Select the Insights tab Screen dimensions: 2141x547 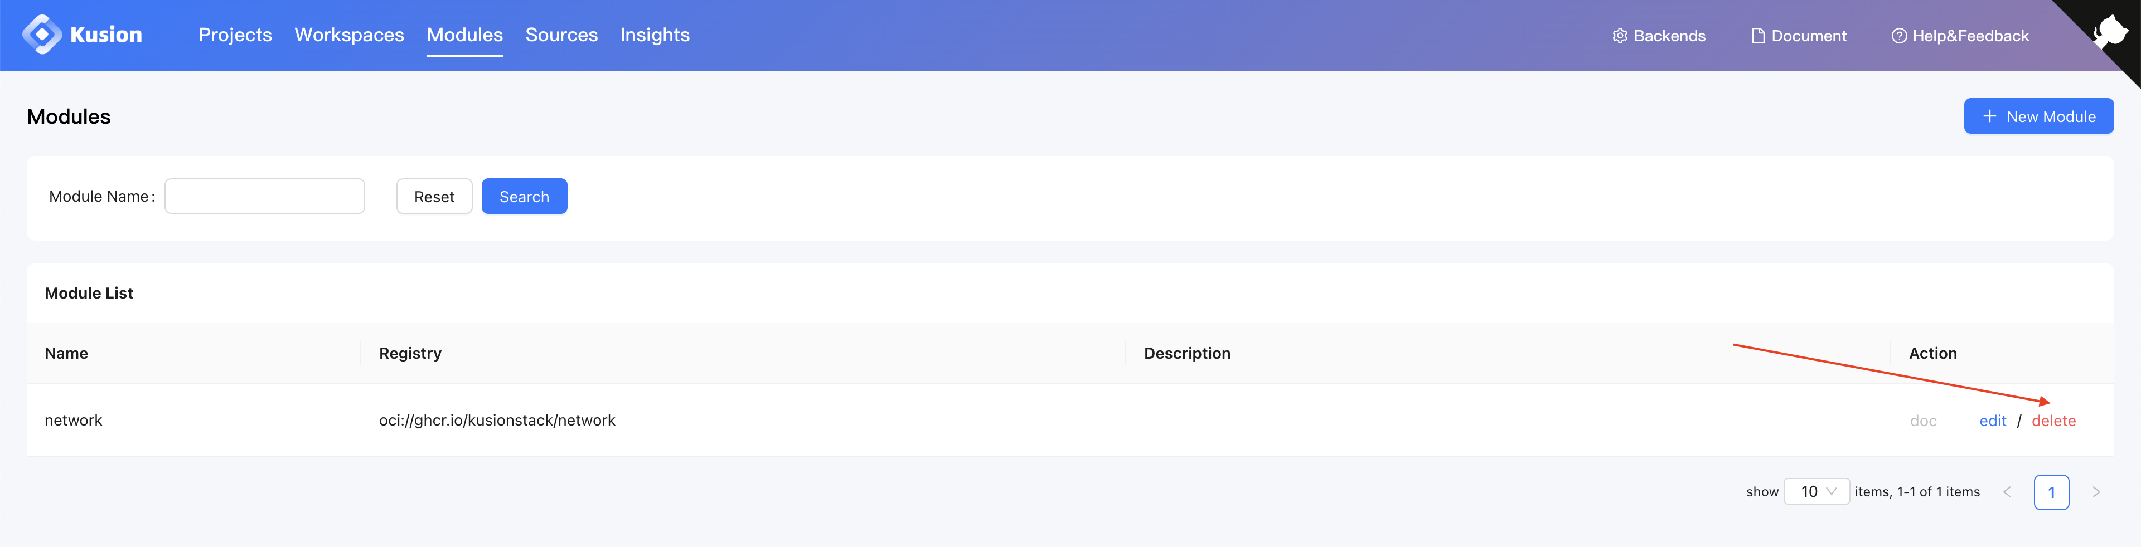[654, 35]
